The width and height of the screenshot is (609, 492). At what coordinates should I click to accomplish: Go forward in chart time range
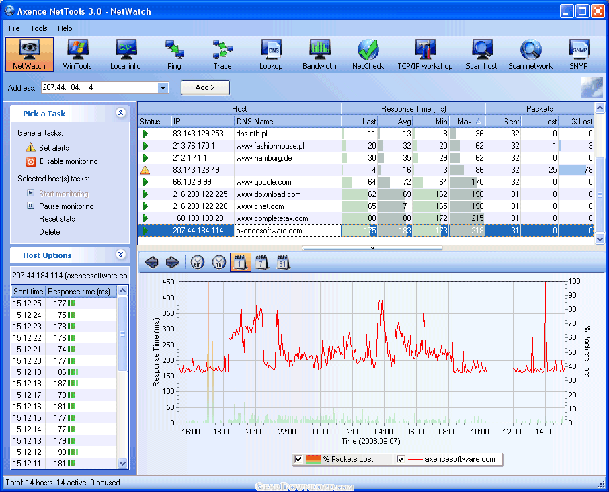(173, 263)
